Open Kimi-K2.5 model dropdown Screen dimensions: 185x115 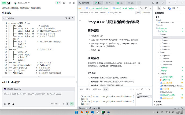click(56, 104)
